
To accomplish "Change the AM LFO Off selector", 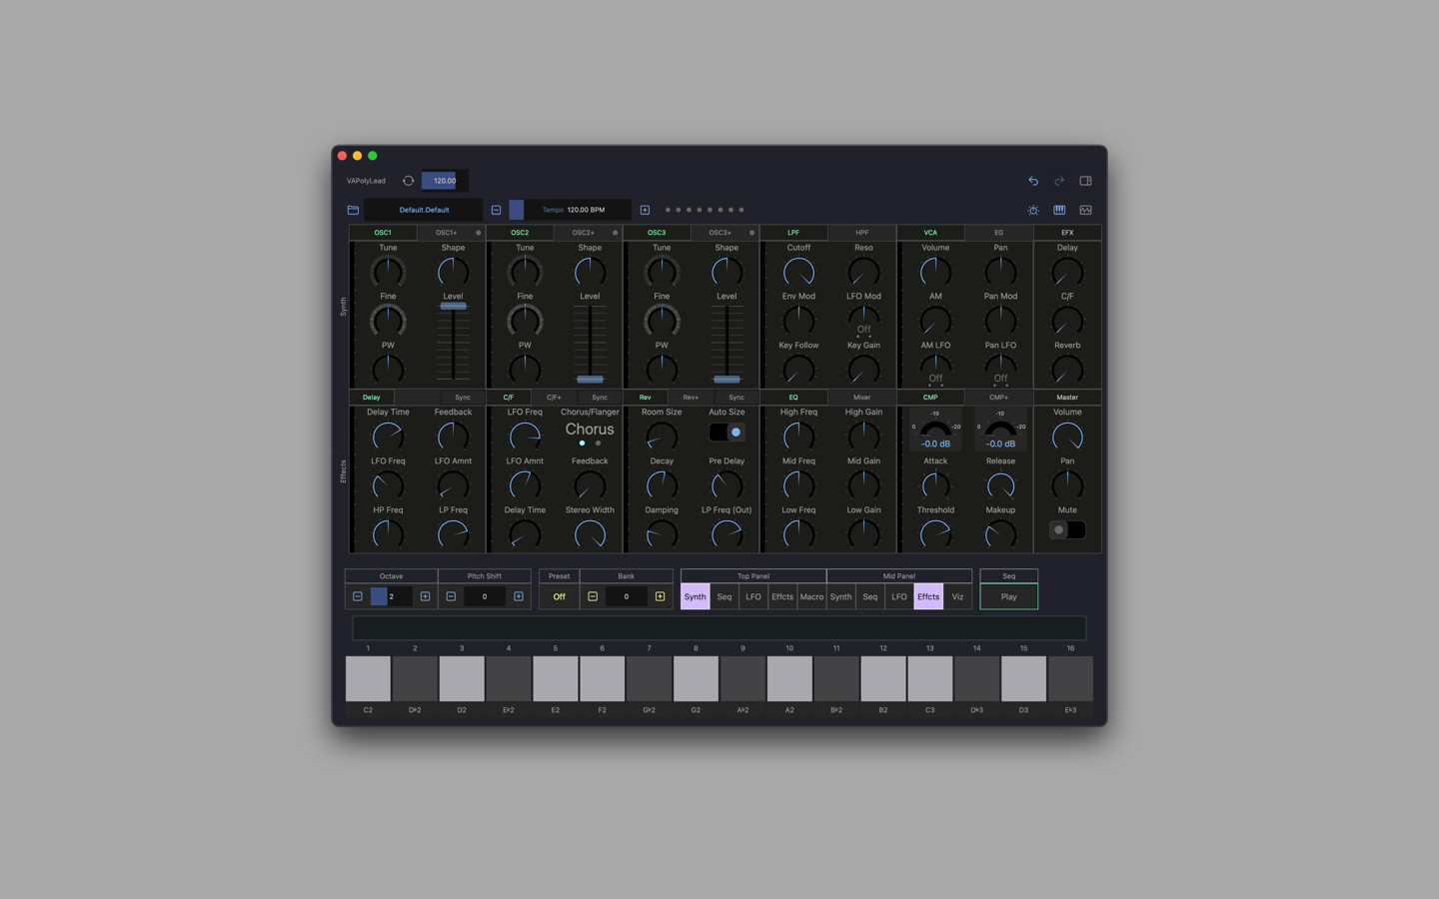I will coord(935,378).
